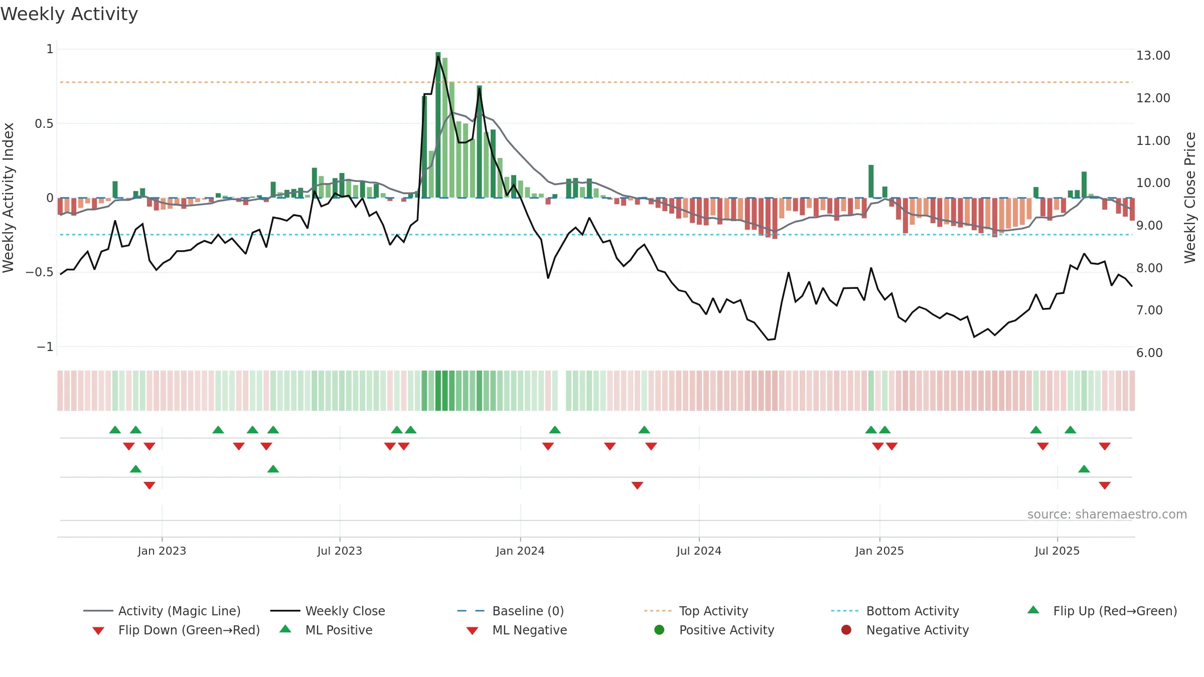The width and height of the screenshot is (1204, 677).
Task: Click the tall green bar just before Jan 2025
Action: 871,181
